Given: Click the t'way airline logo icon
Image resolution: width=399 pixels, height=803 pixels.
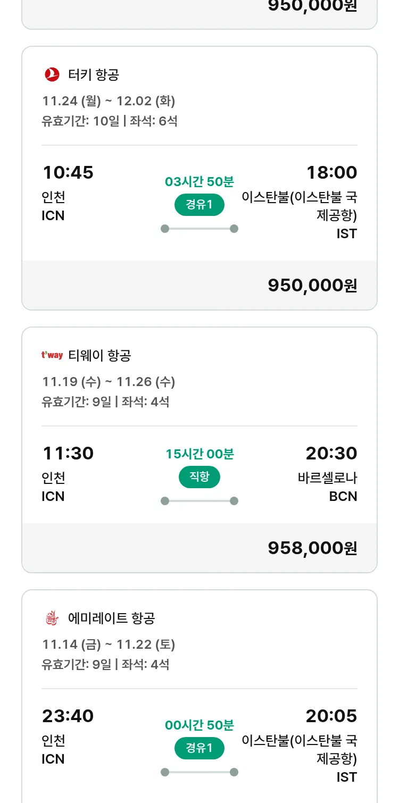Looking at the screenshot, I should [52, 355].
